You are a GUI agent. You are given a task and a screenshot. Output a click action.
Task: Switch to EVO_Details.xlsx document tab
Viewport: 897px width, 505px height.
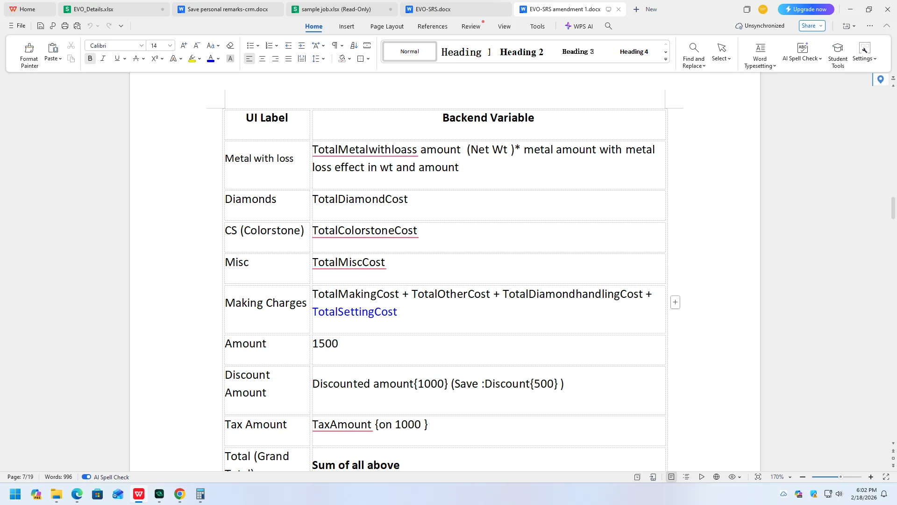click(x=93, y=9)
